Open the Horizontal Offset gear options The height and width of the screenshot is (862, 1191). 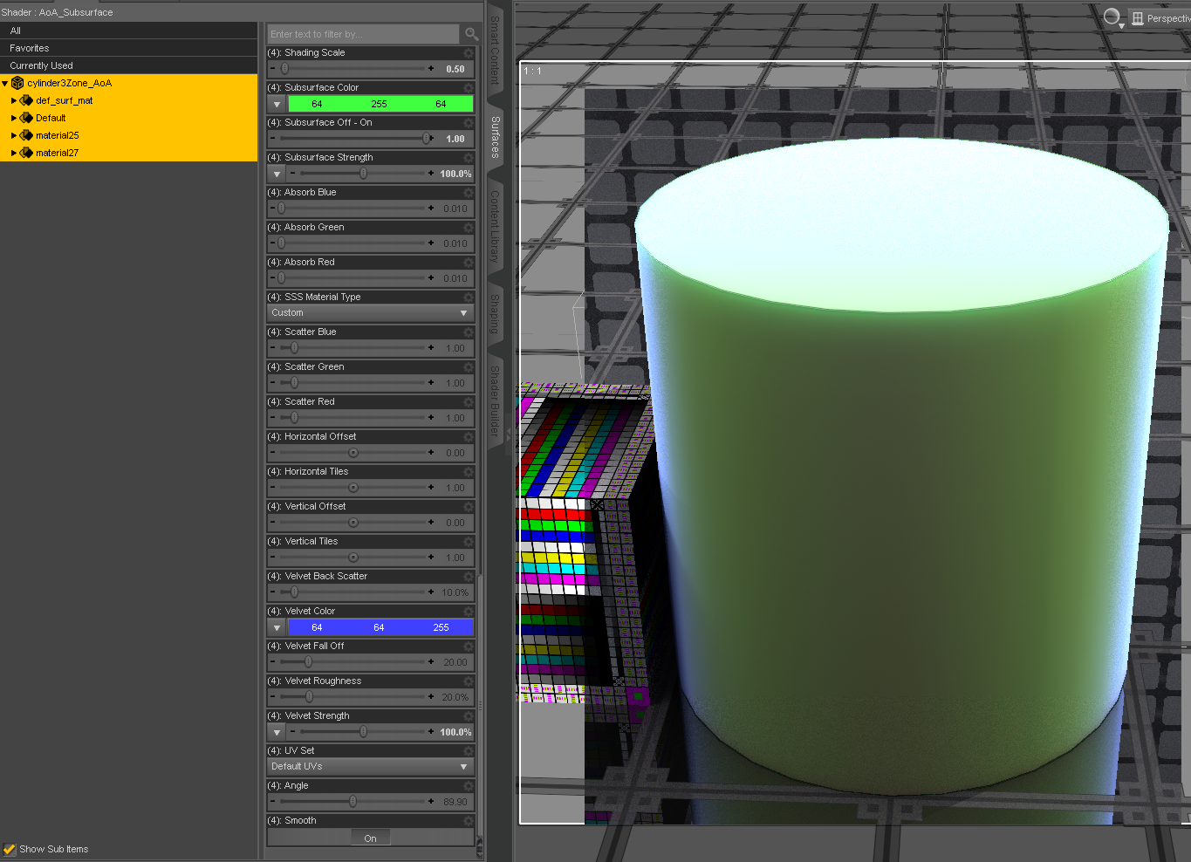[469, 437]
